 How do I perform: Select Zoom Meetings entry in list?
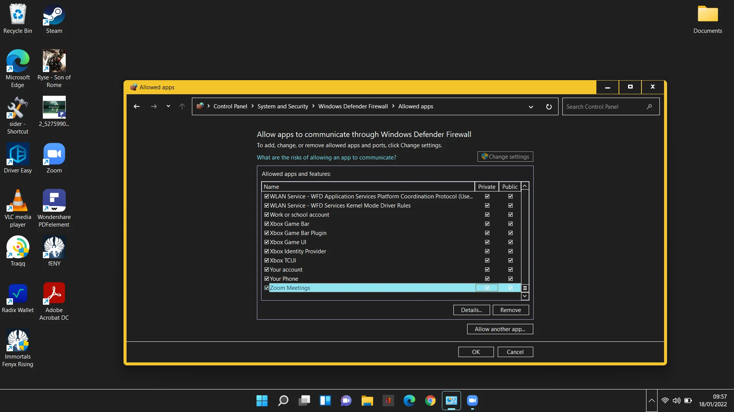coord(370,287)
